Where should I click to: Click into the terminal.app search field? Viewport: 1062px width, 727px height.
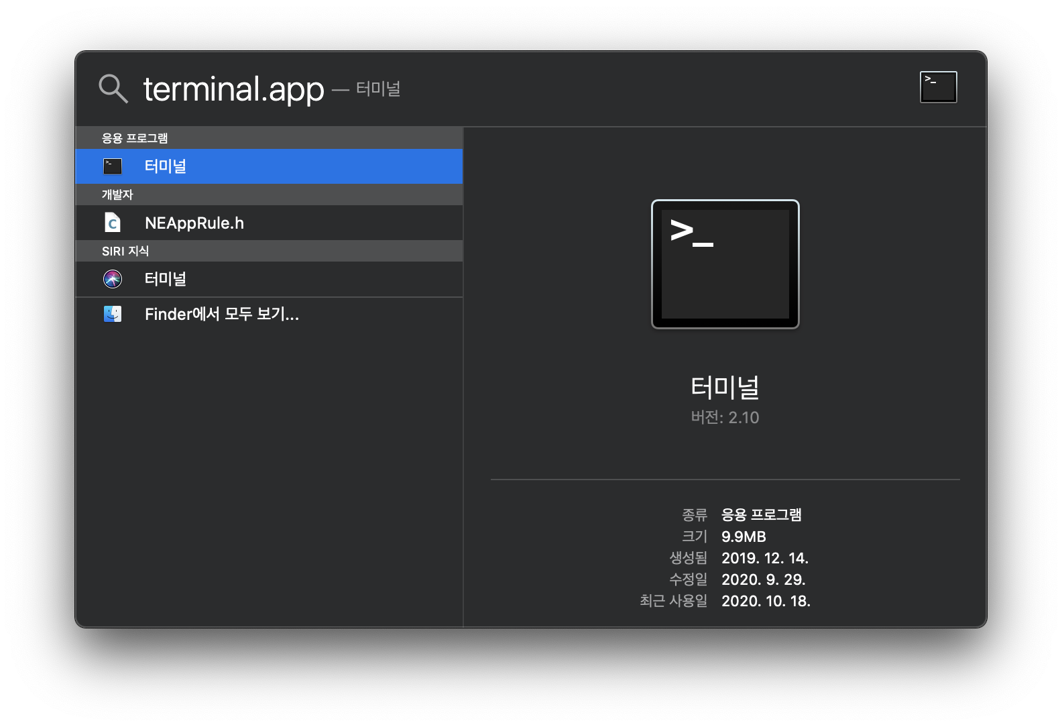coord(233,89)
